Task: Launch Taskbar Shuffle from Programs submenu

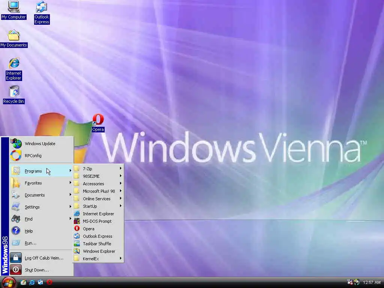Action: pyautogui.click(x=98, y=244)
